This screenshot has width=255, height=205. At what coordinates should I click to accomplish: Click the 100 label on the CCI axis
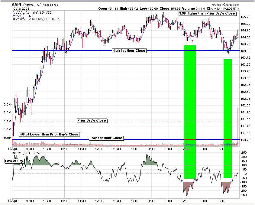coord(244,165)
